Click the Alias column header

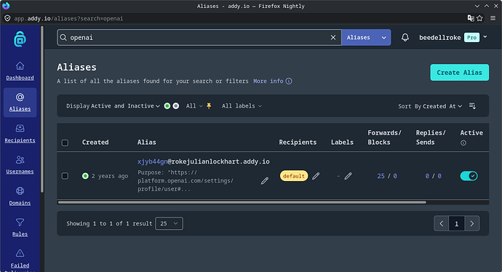[x=147, y=142]
